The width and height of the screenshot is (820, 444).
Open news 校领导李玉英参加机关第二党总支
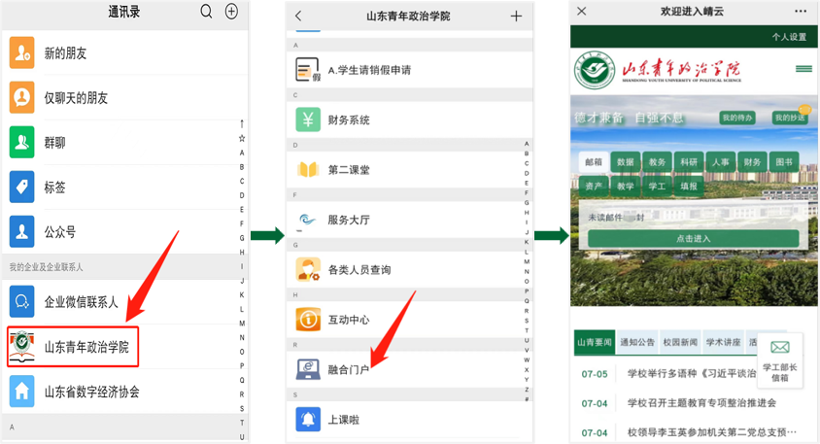coord(712,432)
